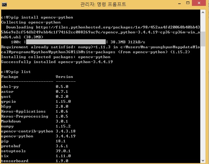The height and width of the screenshot is (164, 209).
Task: Click the 'h5py' package name
Action: tap(6, 106)
